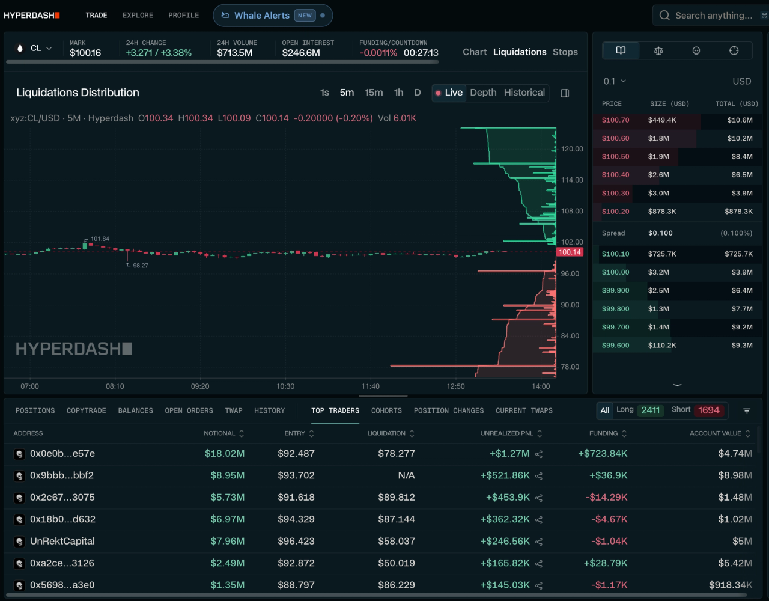Share PNL for trader 0x18b0...d632
Viewport: 769px width, 601px height.
pos(539,520)
